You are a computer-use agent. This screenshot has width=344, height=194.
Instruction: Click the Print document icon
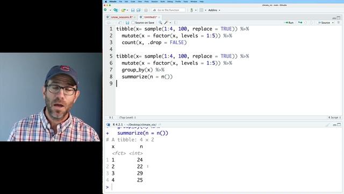146,10
